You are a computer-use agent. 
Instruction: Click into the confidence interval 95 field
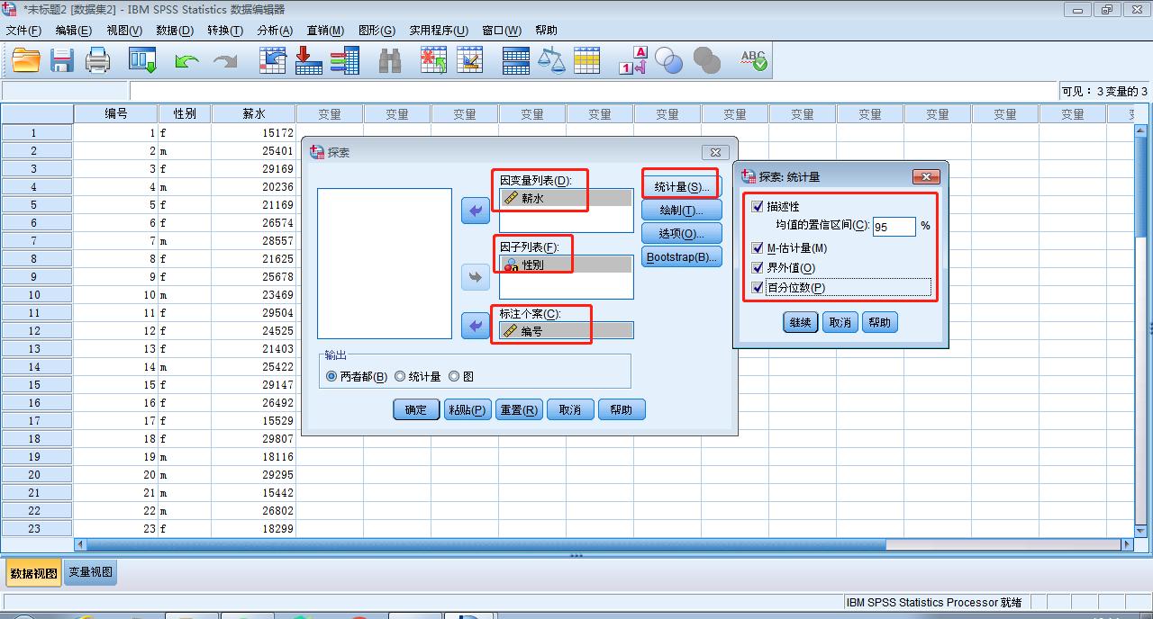coord(894,227)
